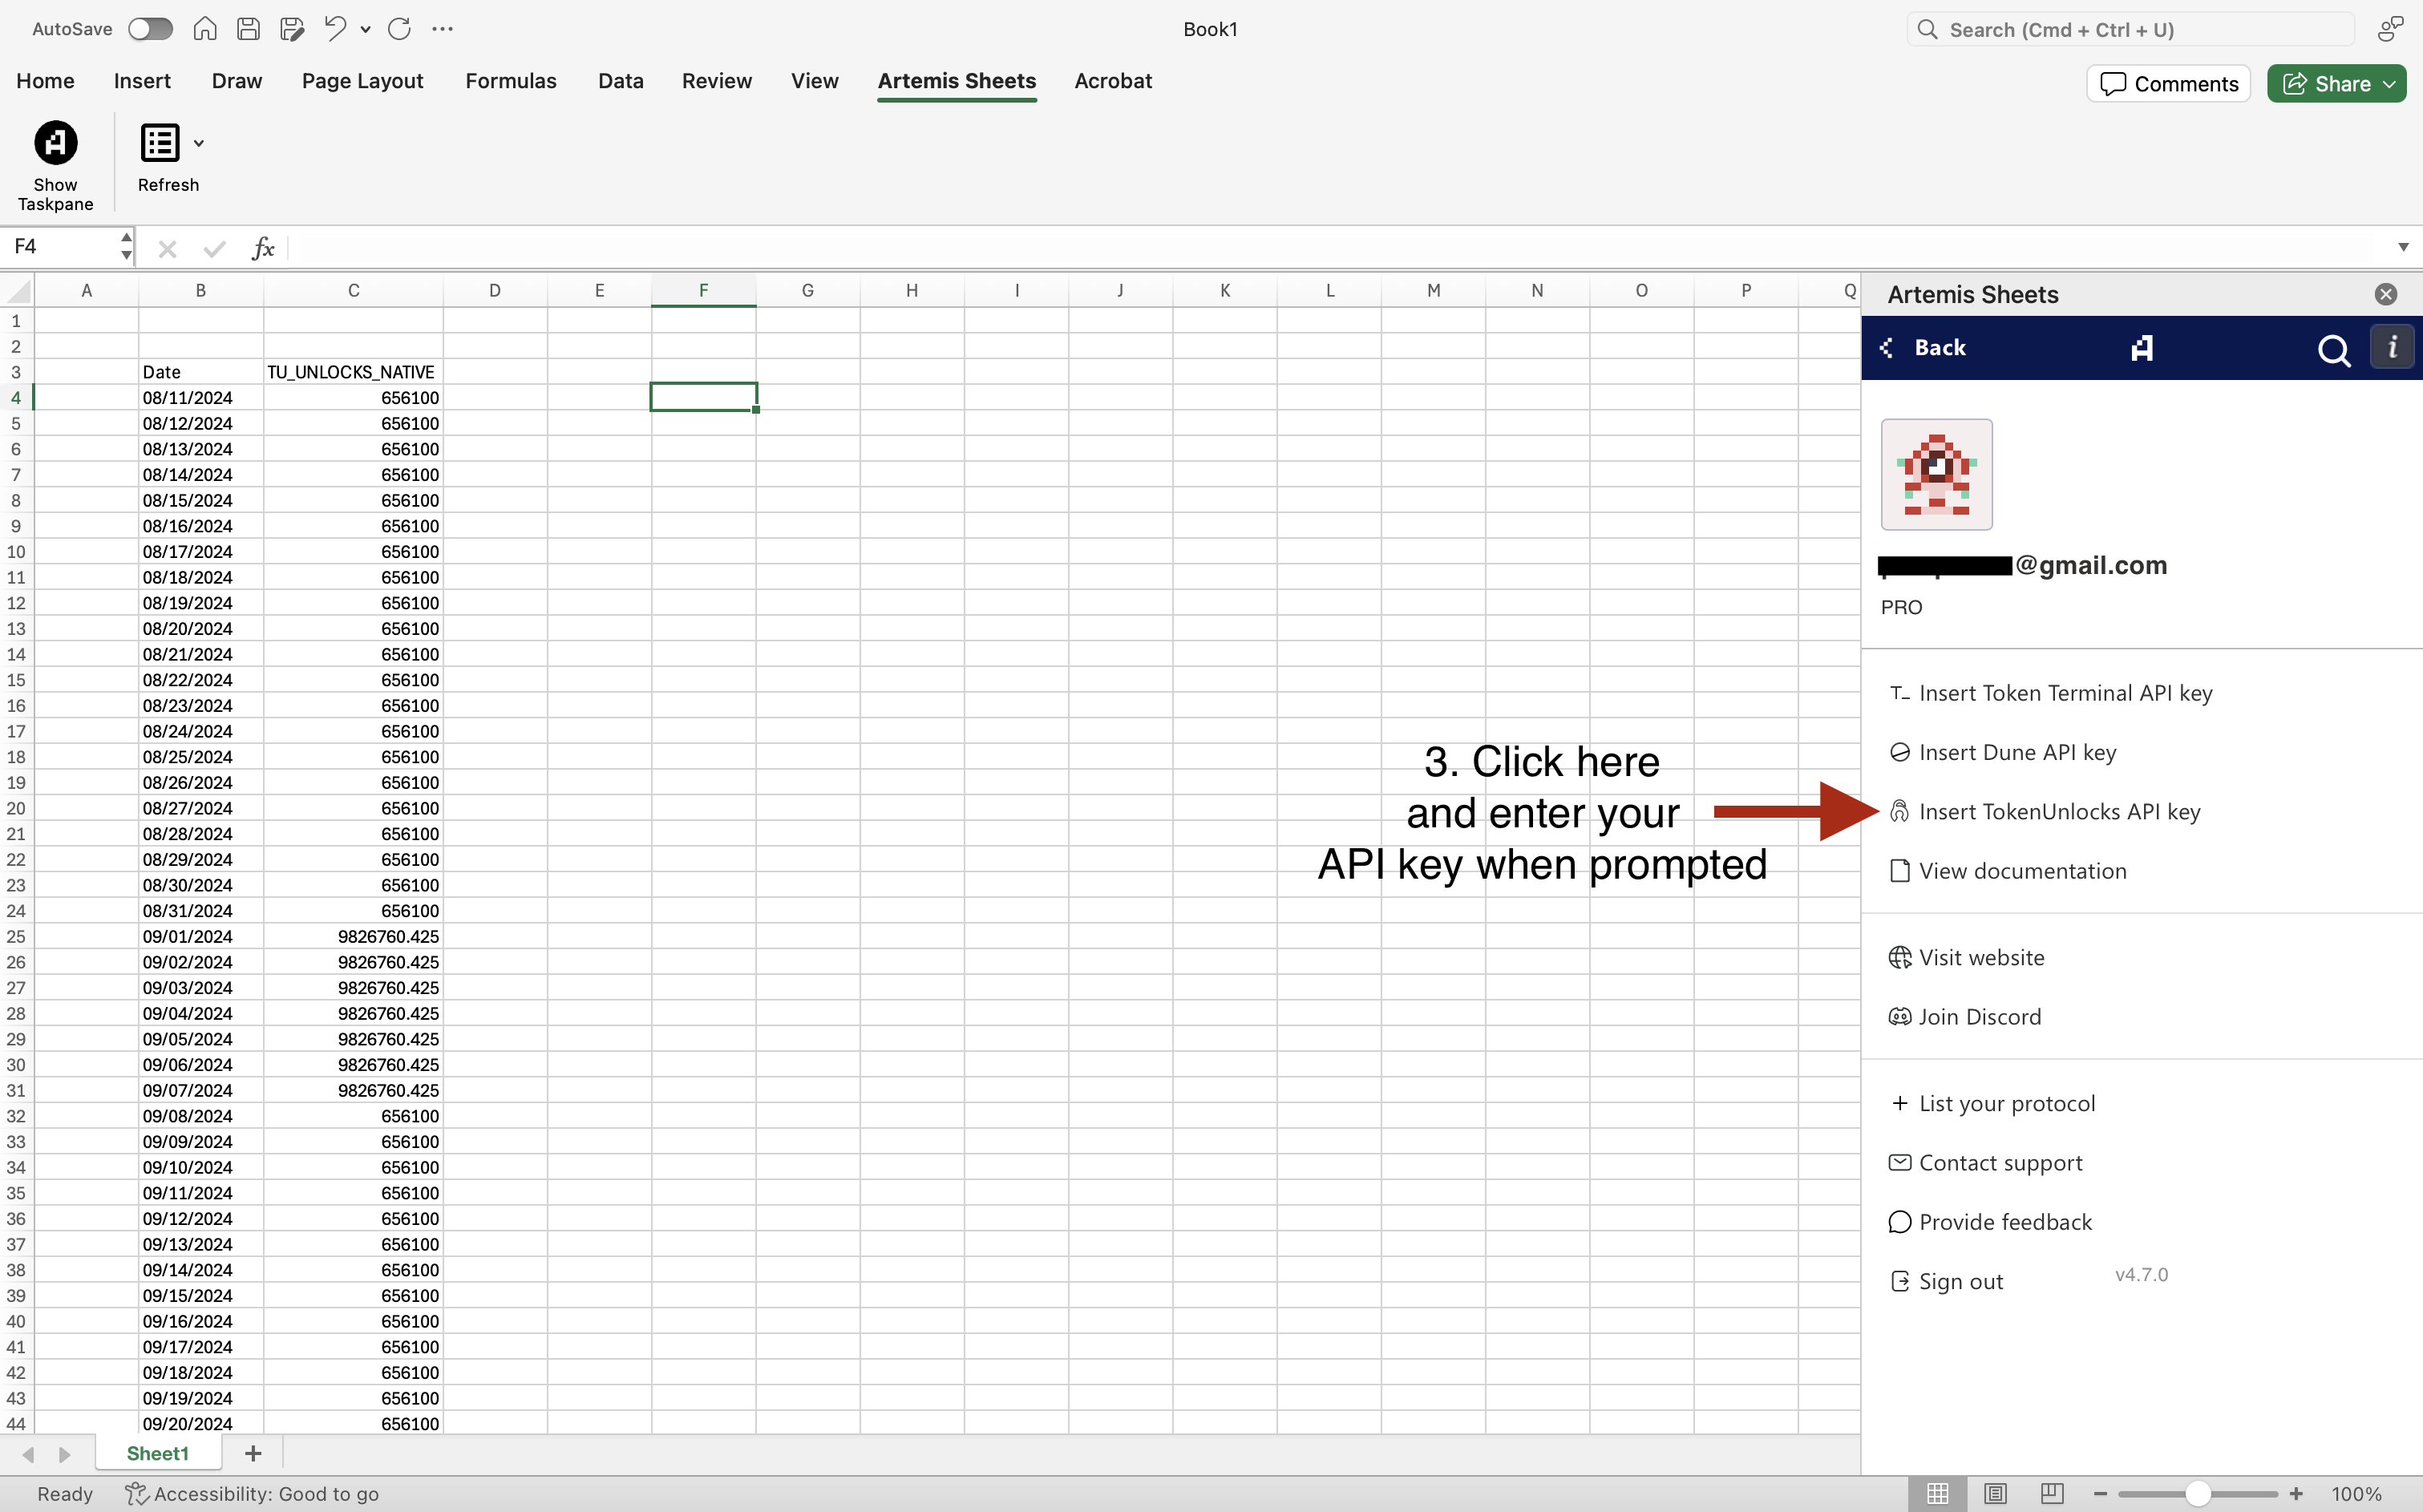This screenshot has width=2423, height=1512.
Task: Click the Search field in the title bar
Action: coord(2130,30)
